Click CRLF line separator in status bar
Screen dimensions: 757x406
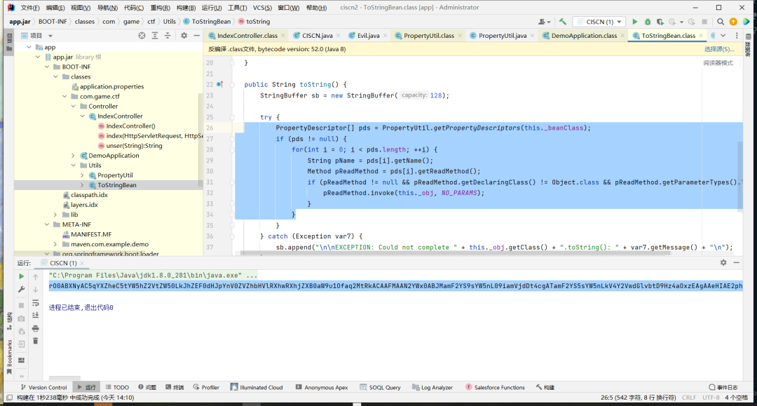point(689,398)
